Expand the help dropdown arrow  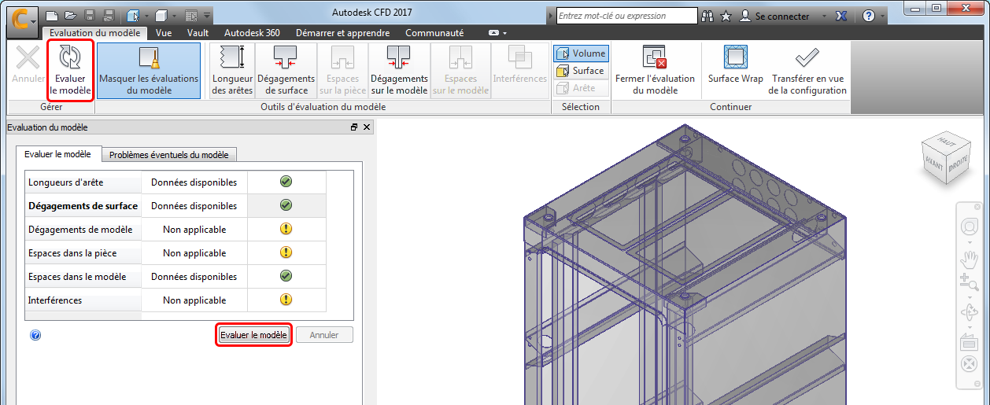[x=882, y=16]
